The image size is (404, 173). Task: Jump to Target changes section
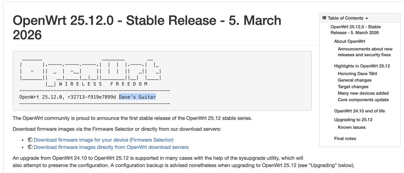pos(353,87)
